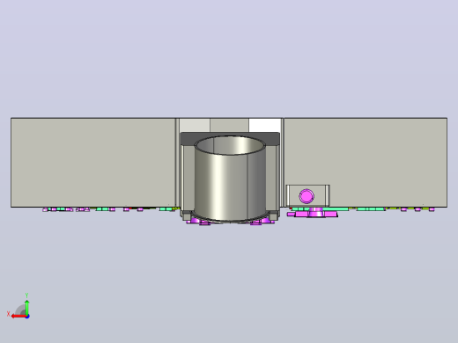Select the left gray block of the model
The image size is (458, 343).
point(93,163)
